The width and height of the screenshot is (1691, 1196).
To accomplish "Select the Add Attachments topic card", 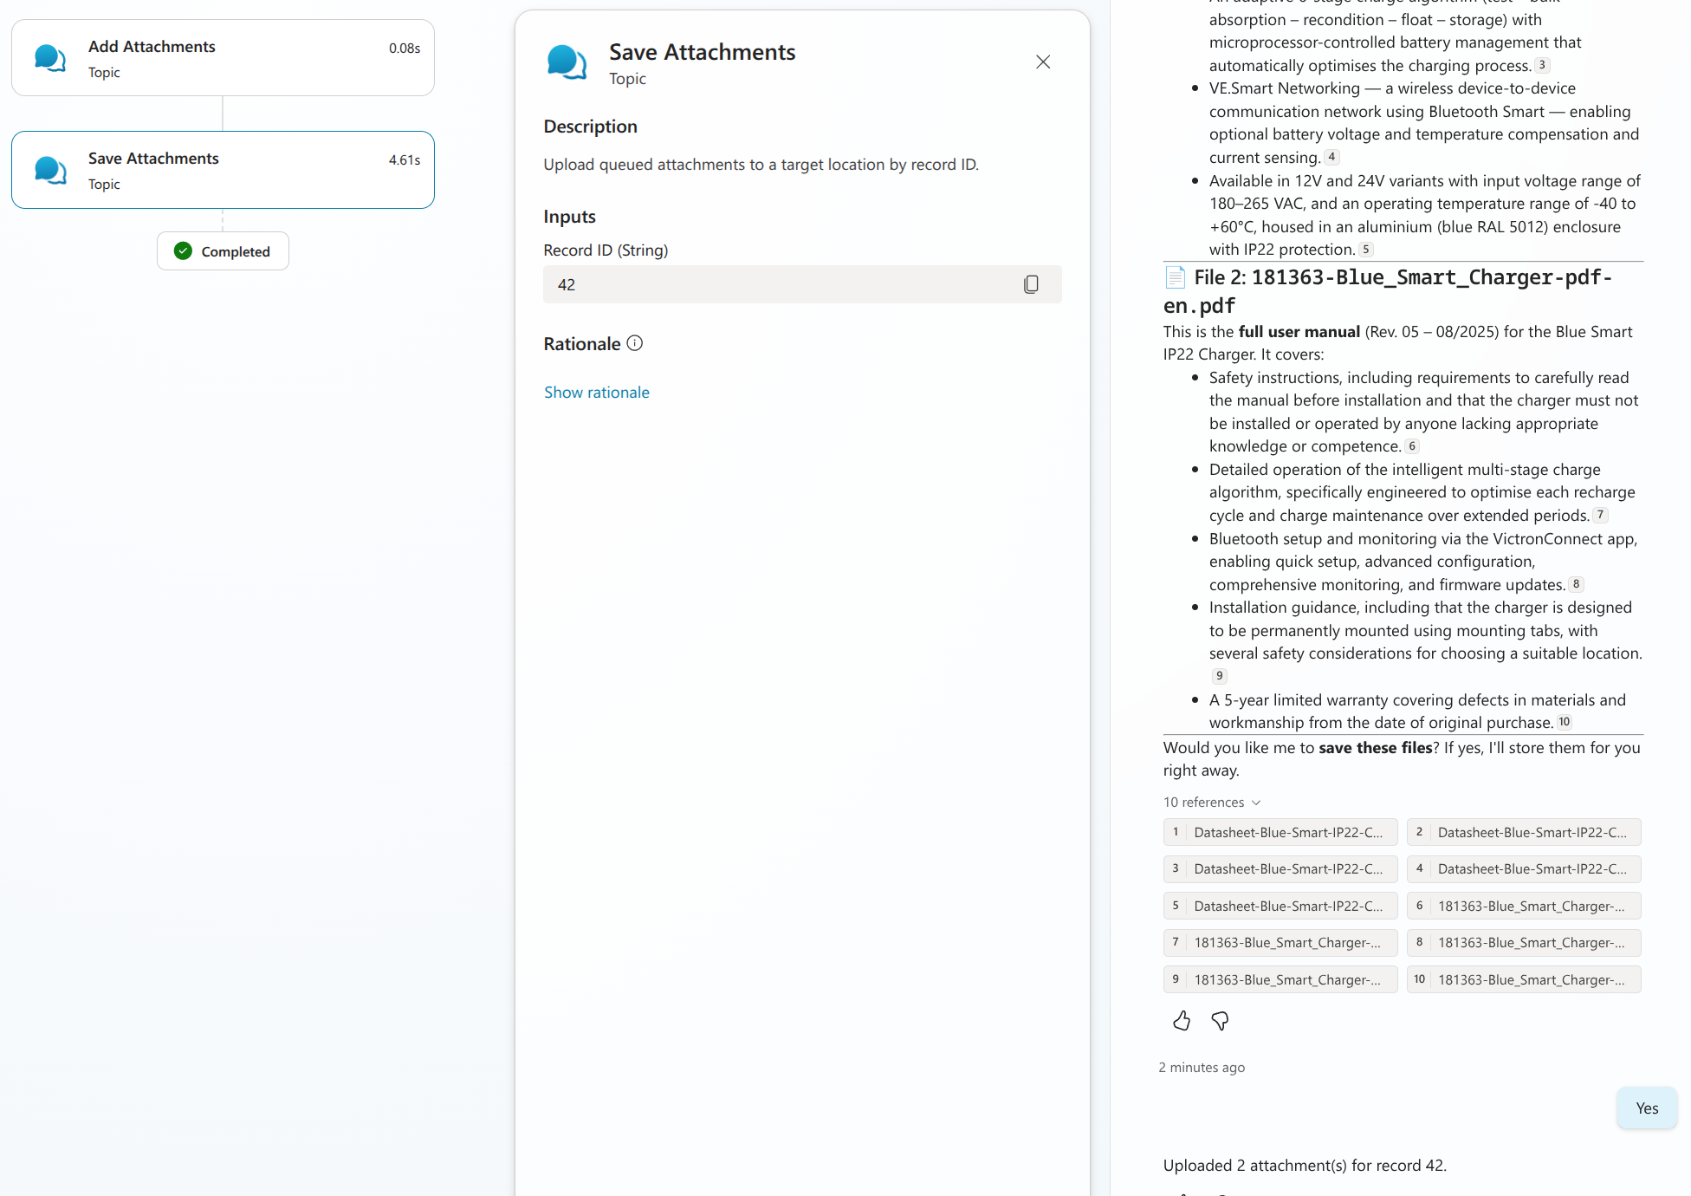I will [223, 58].
